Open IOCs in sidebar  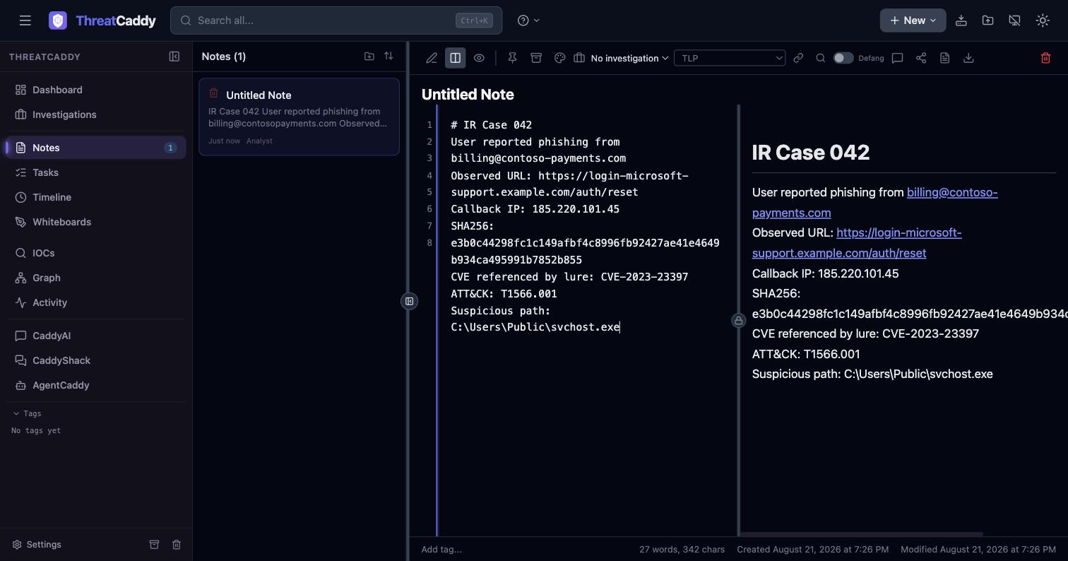coord(96,253)
